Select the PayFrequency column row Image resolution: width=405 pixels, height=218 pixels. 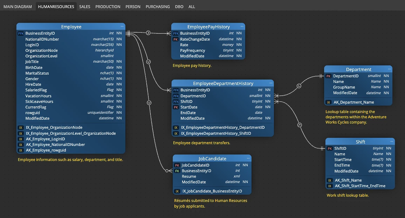click(208, 51)
